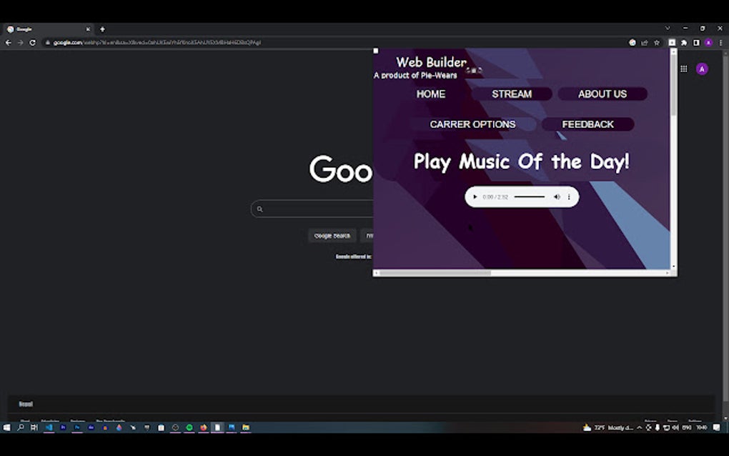Toggle the browser side panel icon
This screenshot has width=729, height=456.
click(x=696, y=42)
